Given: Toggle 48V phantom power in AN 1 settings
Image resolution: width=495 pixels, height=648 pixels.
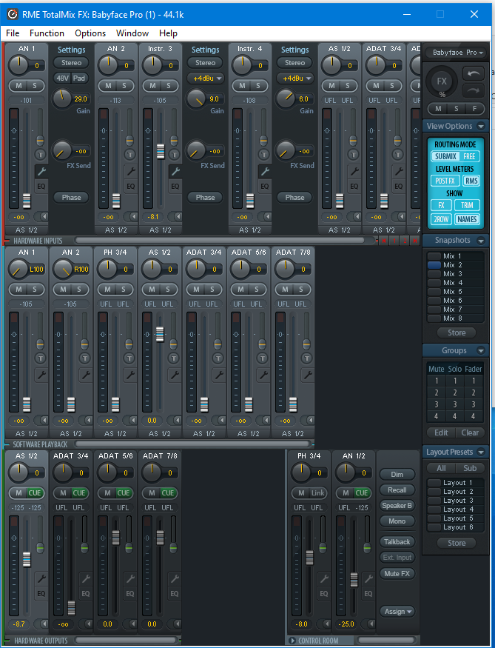Looking at the screenshot, I should point(62,78).
